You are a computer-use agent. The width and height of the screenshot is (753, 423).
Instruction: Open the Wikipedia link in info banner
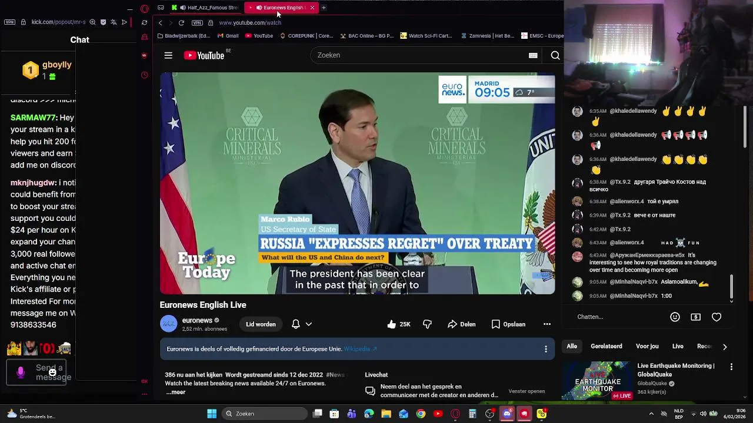360,349
